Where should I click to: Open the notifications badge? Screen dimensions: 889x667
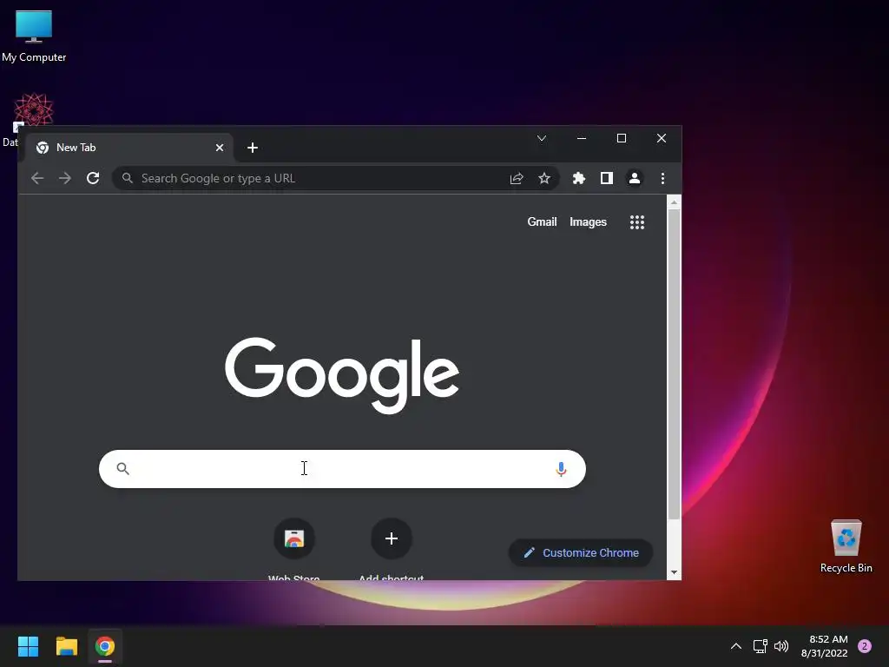[865, 646]
